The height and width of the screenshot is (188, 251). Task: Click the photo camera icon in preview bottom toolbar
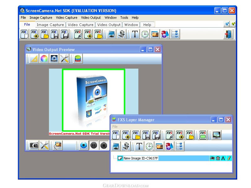point(34,145)
